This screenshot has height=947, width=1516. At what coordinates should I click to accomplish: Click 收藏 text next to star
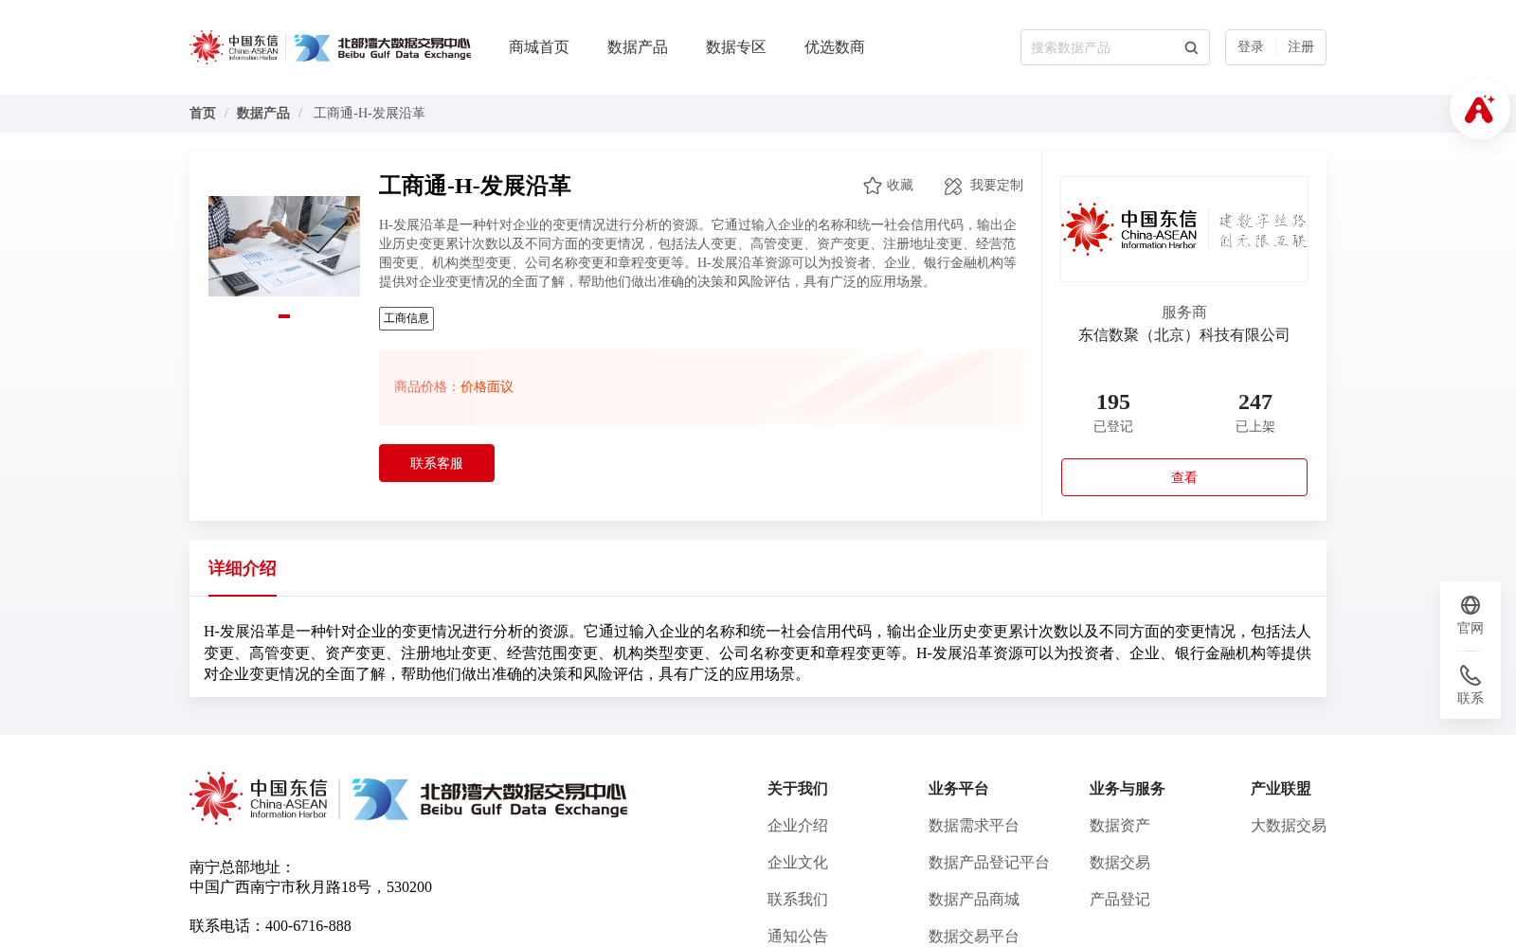(x=900, y=186)
